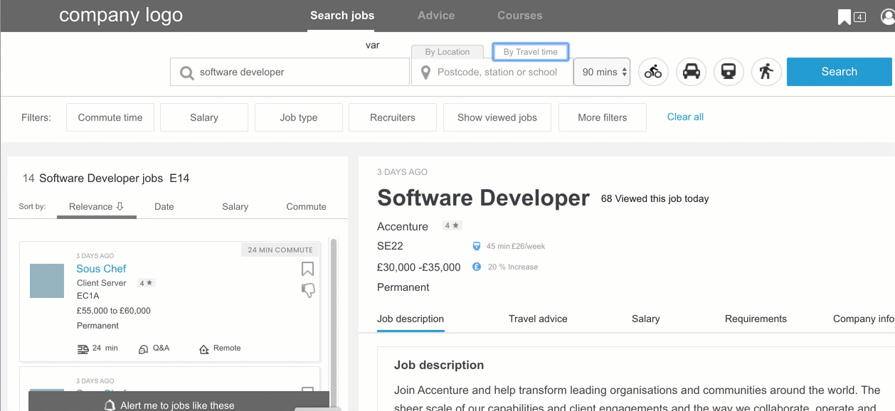
Task: Thumbs down the Sous Chef job
Action: tap(308, 290)
